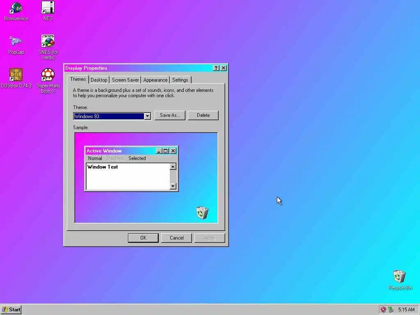This screenshot has width=420, height=315.
Task: Click sample window scroll up arrow
Action: pyautogui.click(x=173, y=167)
